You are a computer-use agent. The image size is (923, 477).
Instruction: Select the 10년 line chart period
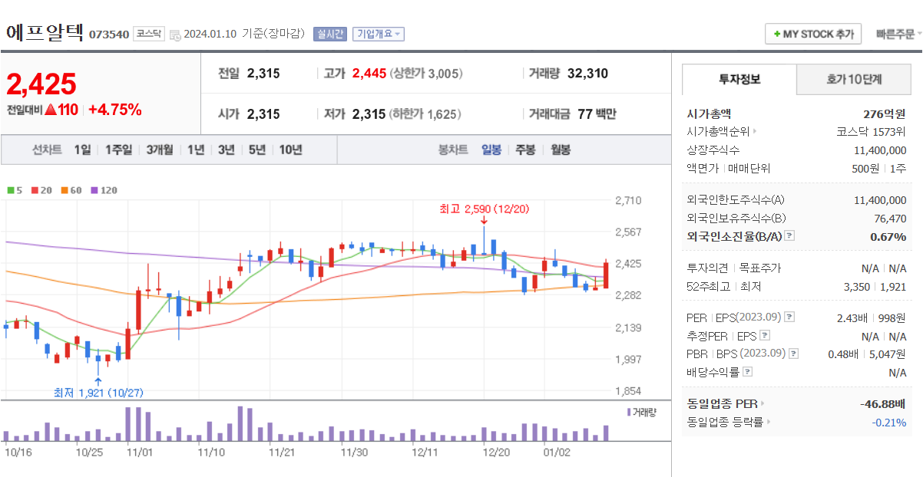[290, 150]
